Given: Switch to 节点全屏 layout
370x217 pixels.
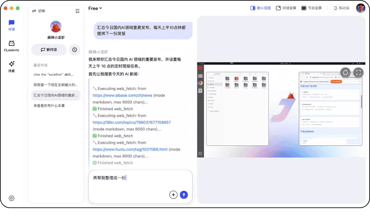Looking at the screenshot, I should point(311,8).
